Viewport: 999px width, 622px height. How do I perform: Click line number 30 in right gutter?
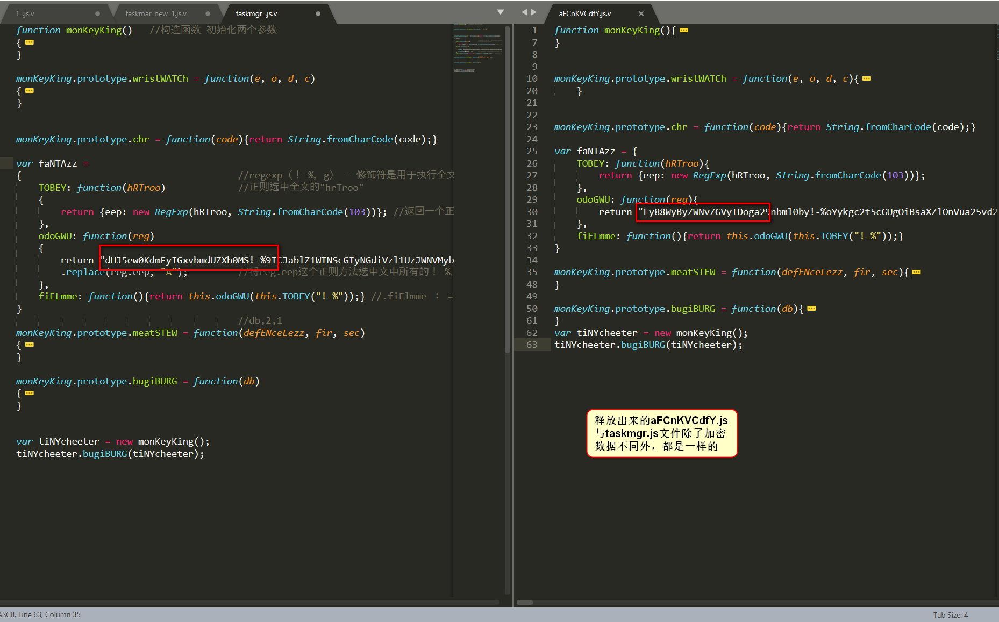532,212
